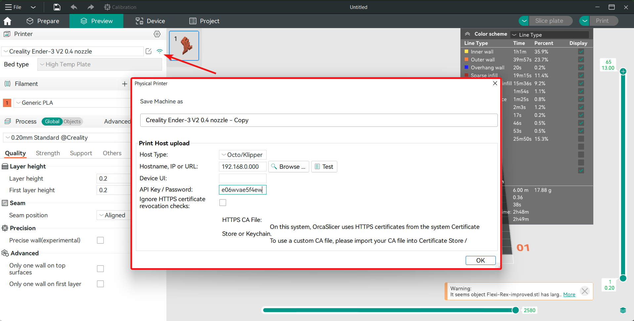The image size is (634, 321).
Task: Add a filament with the plus icon
Action: pyautogui.click(x=124, y=84)
